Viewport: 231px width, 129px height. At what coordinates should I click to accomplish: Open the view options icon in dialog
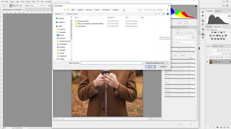(156, 14)
